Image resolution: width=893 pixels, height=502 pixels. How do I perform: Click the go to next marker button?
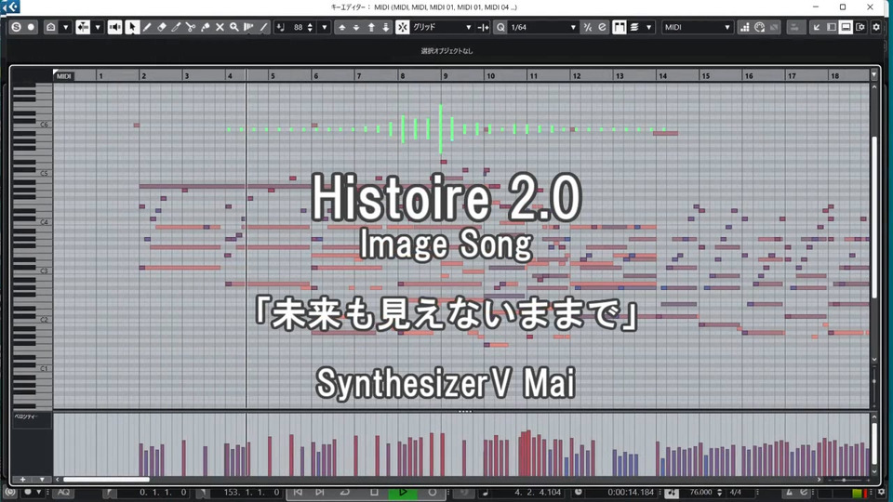[319, 492]
